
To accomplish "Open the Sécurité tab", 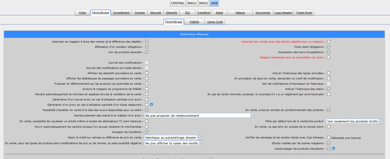I will click(155, 13).
